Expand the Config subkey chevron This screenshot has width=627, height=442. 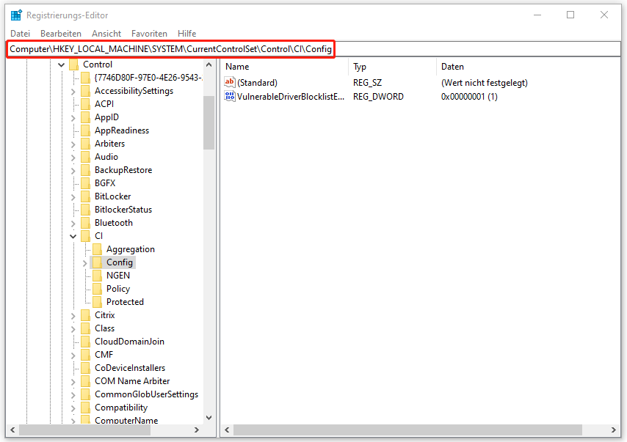click(x=84, y=262)
